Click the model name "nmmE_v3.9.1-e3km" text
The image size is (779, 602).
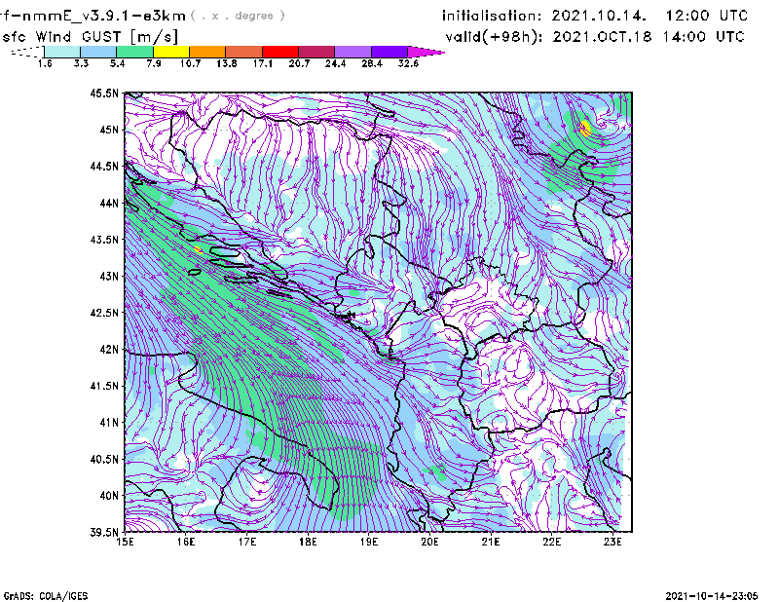coord(104,16)
